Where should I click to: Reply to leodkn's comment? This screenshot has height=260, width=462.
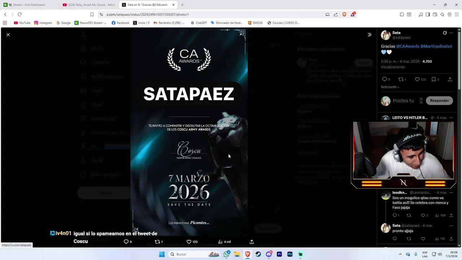pos(395,216)
